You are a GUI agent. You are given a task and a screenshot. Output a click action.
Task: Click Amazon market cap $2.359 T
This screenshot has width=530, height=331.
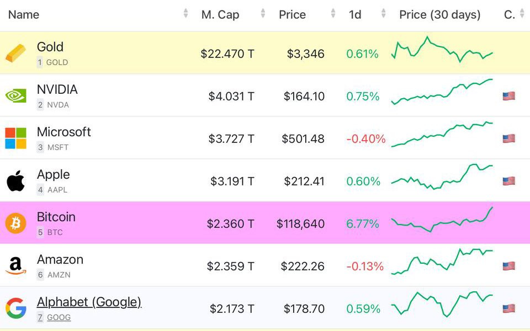pyautogui.click(x=231, y=266)
